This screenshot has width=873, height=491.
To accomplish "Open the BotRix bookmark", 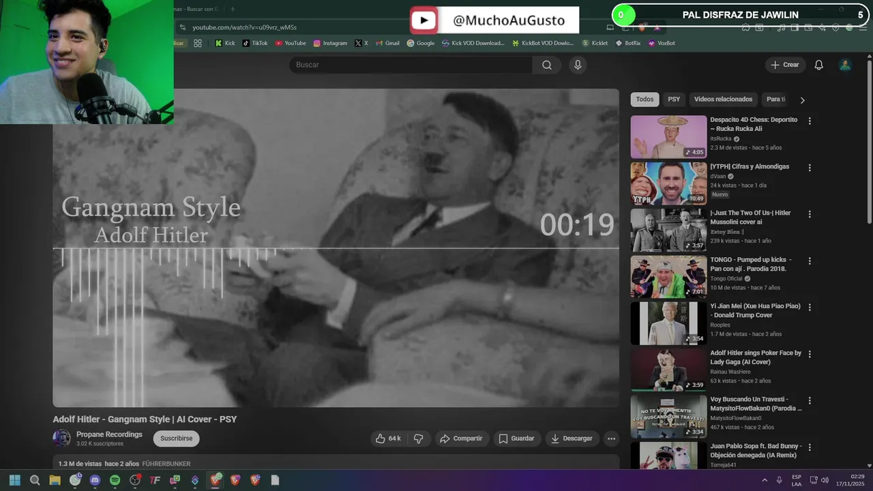I will click(627, 43).
